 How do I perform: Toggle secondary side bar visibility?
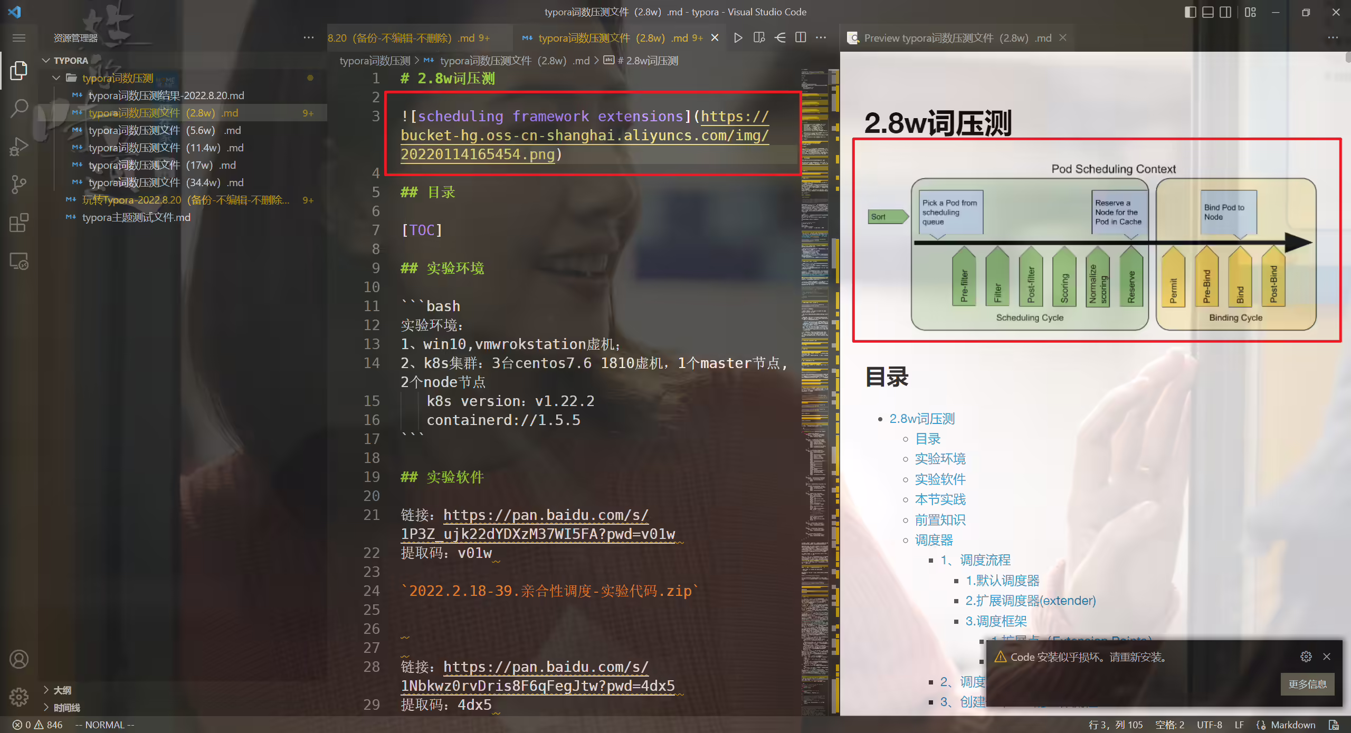[x=1225, y=12]
